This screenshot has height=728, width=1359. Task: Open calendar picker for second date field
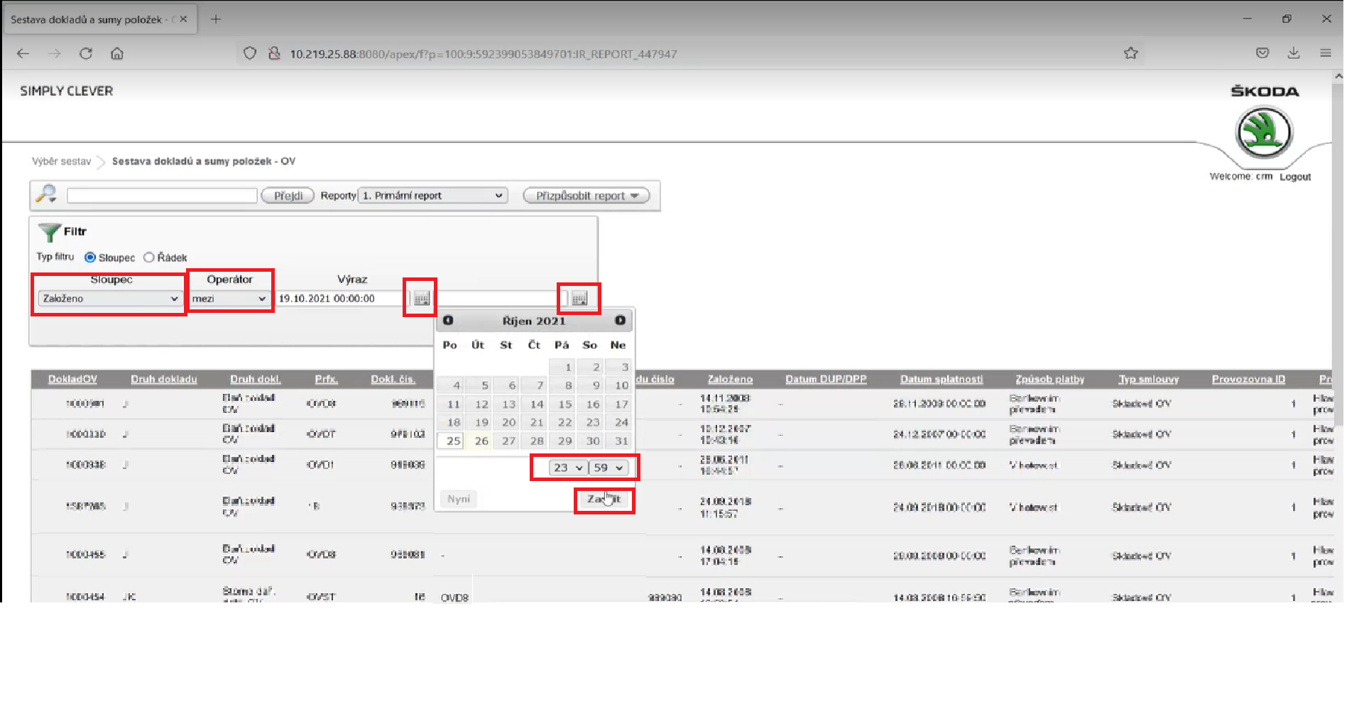pos(579,299)
